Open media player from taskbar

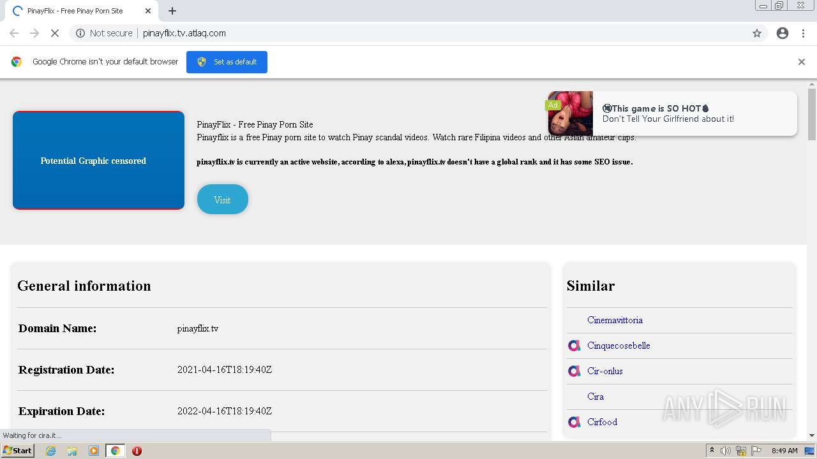pos(94,451)
